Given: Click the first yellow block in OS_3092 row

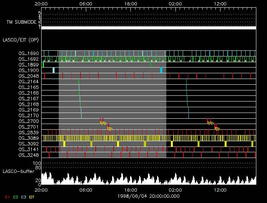Looking at the screenshot, I should [64, 143].
